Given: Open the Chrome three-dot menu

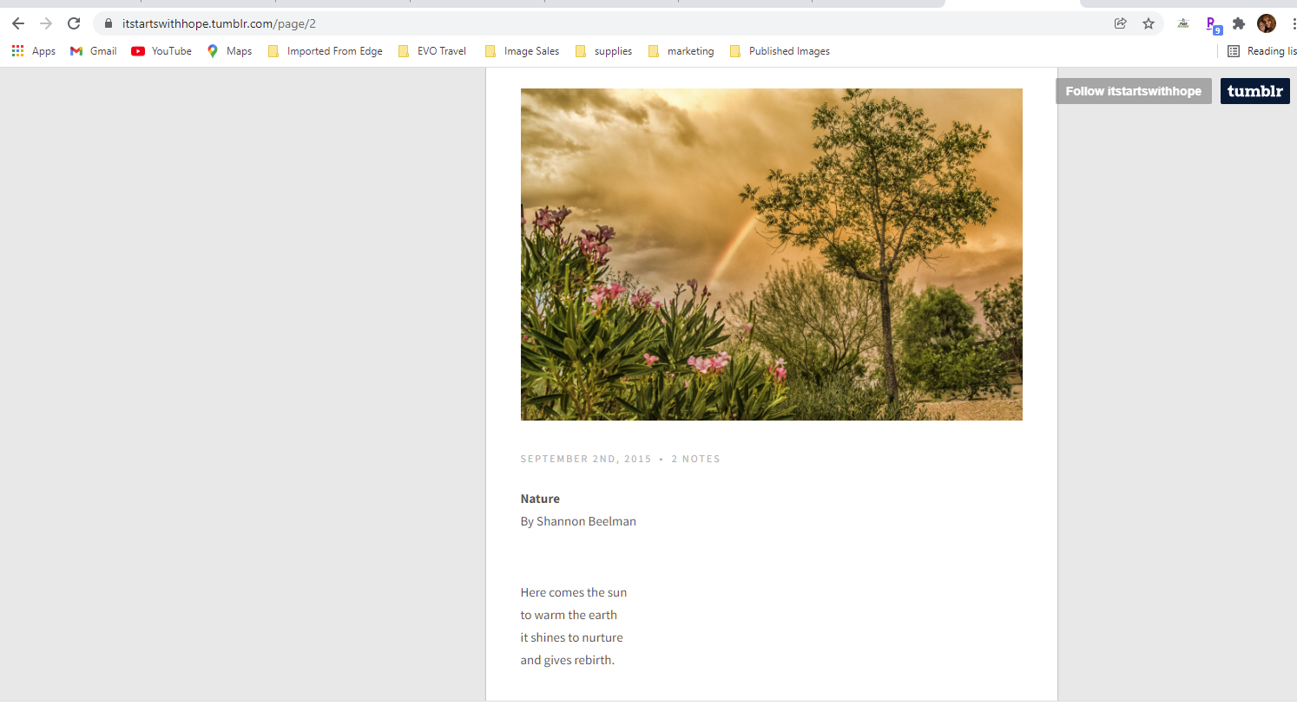Looking at the screenshot, I should (x=1294, y=23).
